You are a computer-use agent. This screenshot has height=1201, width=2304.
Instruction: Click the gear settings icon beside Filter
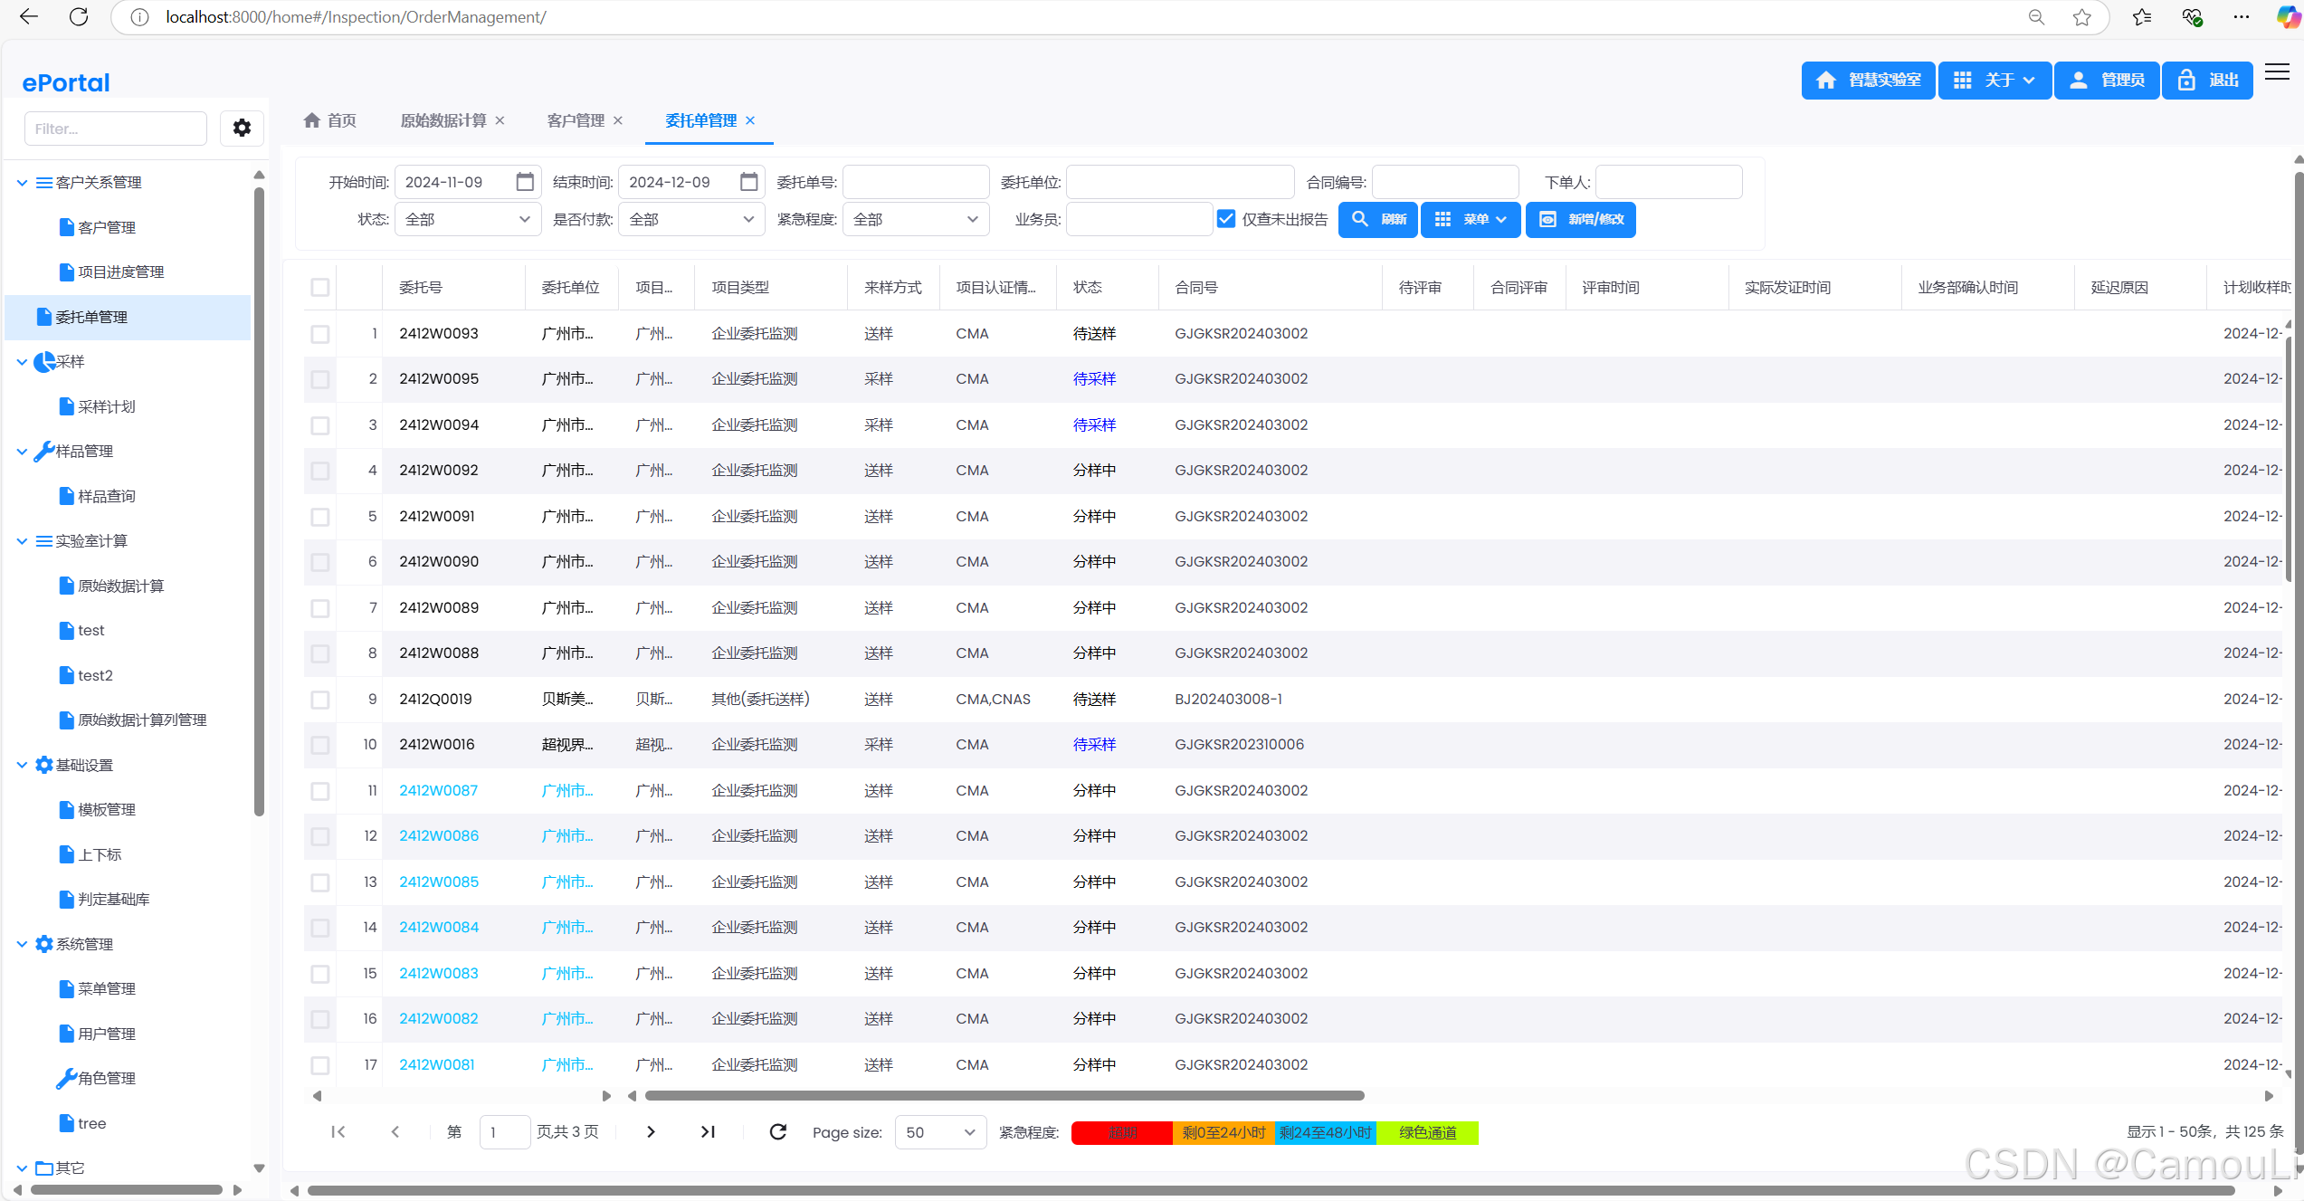(242, 129)
